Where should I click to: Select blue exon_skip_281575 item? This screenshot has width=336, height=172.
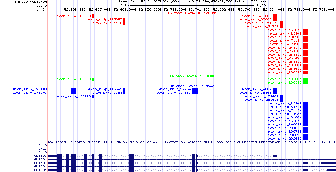click(x=282, y=100)
